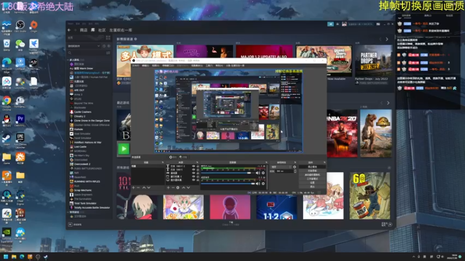Remove the selected source in OBS
Viewport: 465px width, 261px height.
click(173, 187)
